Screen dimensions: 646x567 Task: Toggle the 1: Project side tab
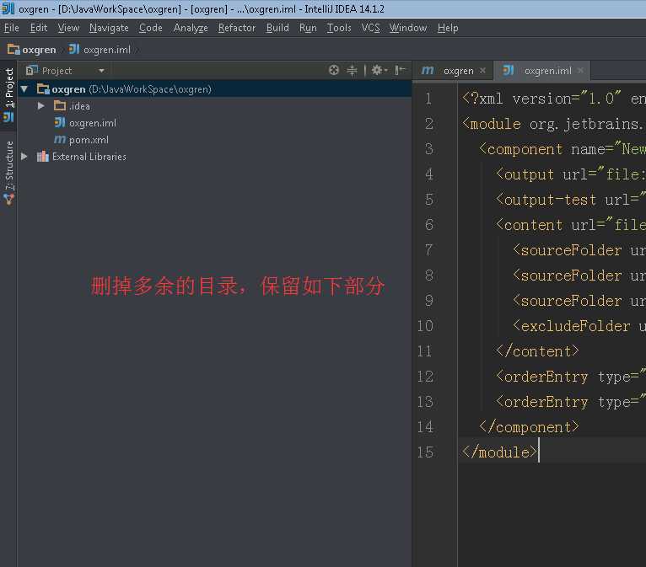(x=8, y=95)
